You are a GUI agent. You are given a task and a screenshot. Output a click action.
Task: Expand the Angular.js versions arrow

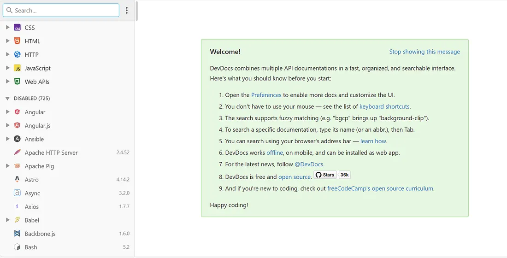coord(7,125)
